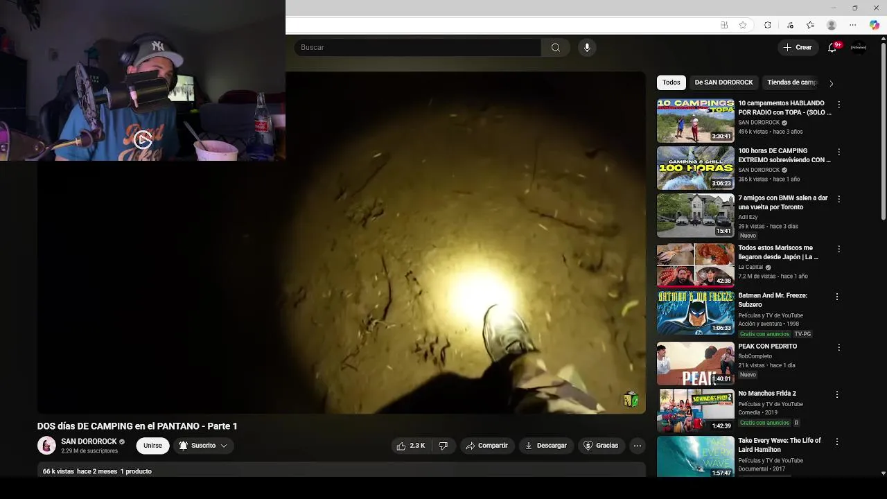Click the main video player frame

[x=342, y=243]
